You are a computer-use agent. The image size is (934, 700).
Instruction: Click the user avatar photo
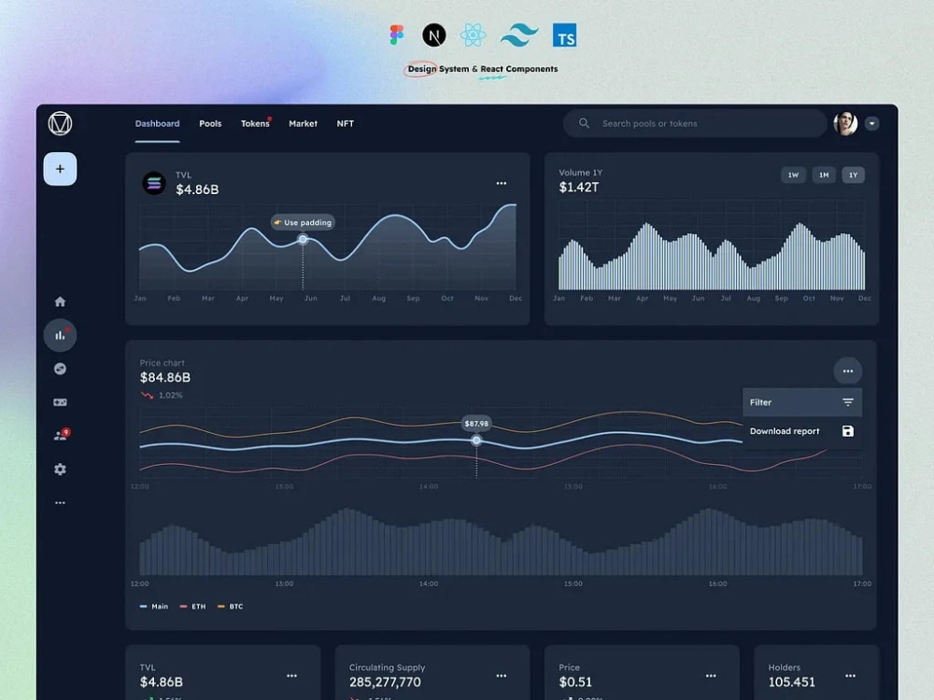coord(845,123)
